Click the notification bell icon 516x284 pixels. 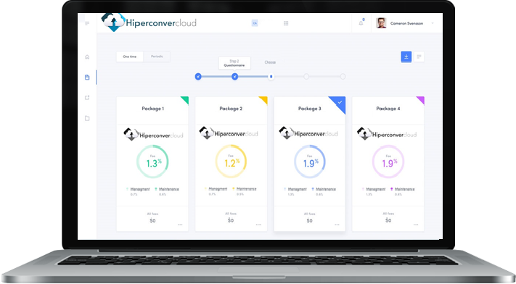point(361,23)
